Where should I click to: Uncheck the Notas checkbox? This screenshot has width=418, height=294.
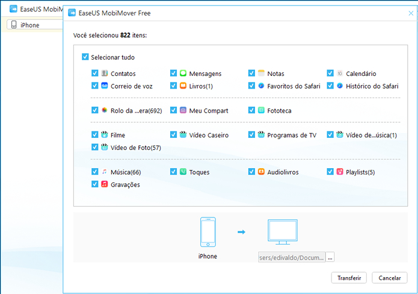click(x=251, y=73)
